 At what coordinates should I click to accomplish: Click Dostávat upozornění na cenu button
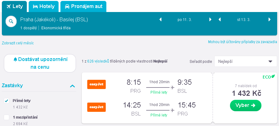[x=40, y=63]
